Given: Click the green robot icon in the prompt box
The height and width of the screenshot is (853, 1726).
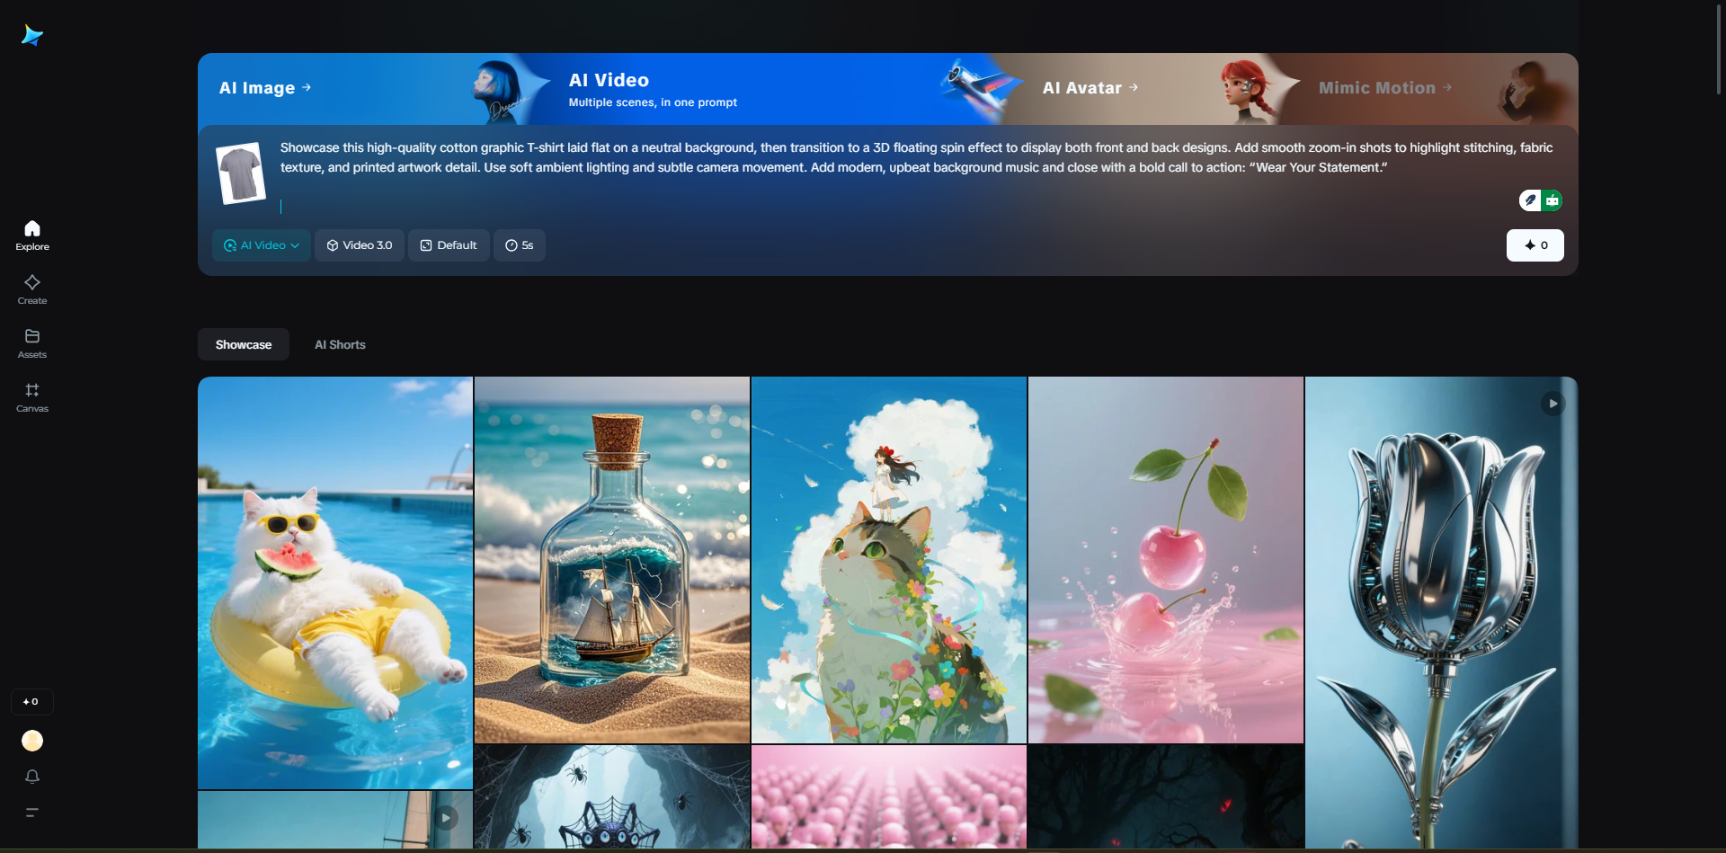Looking at the screenshot, I should [x=1553, y=200].
